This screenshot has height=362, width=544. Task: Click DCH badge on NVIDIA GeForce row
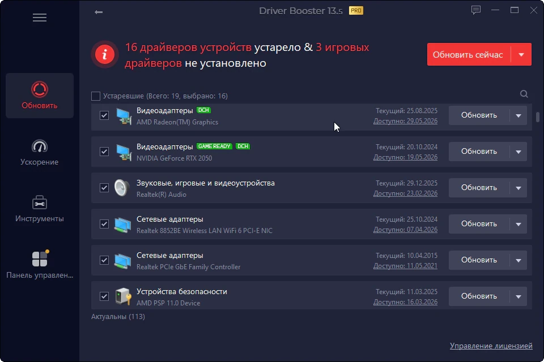click(243, 146)
